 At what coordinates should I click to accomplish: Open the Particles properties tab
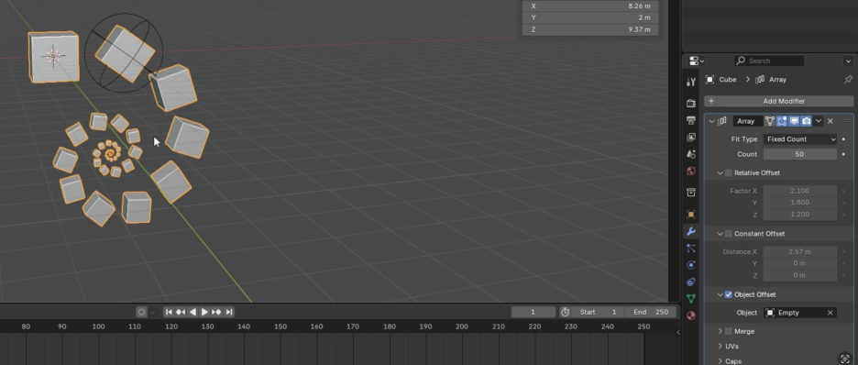click(691, 248)
